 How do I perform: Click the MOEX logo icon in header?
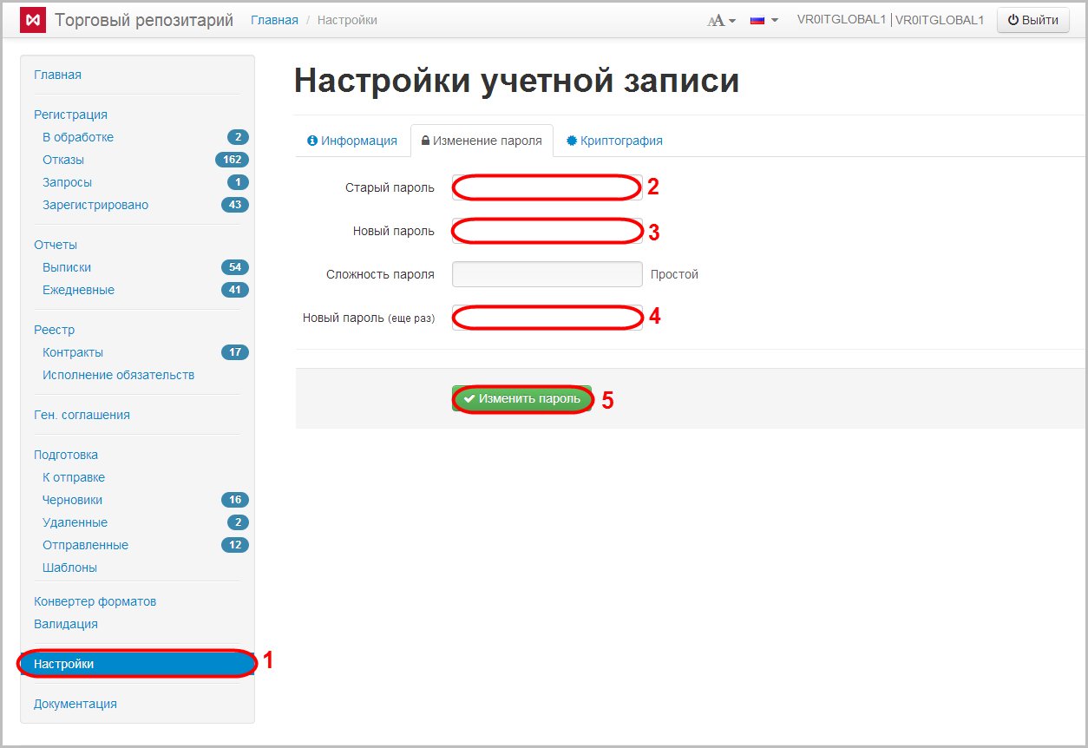point(33,20)
